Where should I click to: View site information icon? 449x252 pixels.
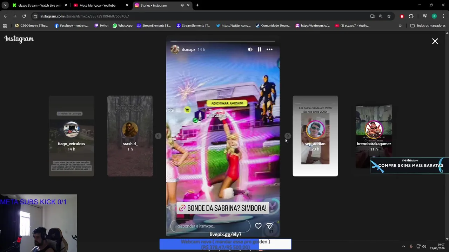pos(35,16)
